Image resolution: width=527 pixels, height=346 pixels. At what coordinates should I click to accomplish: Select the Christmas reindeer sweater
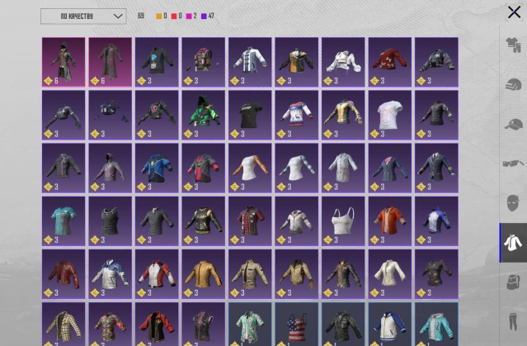[x=296, y=115]
